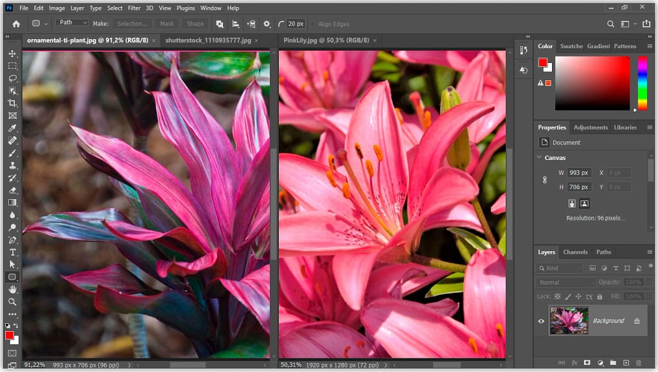Select the Frame tool
The image size is (658, 372).
pyautogui.click(x=12, y=116)
